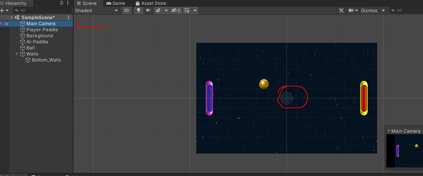Image resolution: width=423 pixels, height=176 pixels.
Task: Click the camera view icon near Gizmos
Action: pyautogui.click(x=351, y=10)
